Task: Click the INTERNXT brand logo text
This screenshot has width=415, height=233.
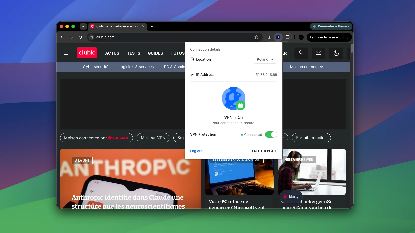Action: tap(264, 151)
